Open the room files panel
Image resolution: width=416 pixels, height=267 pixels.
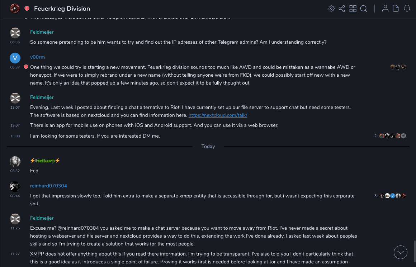396,9
